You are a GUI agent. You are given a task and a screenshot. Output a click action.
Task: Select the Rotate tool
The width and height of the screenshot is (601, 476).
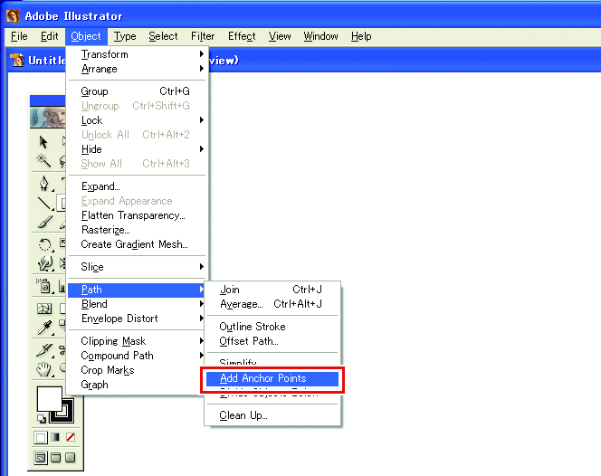coord(43,244)
